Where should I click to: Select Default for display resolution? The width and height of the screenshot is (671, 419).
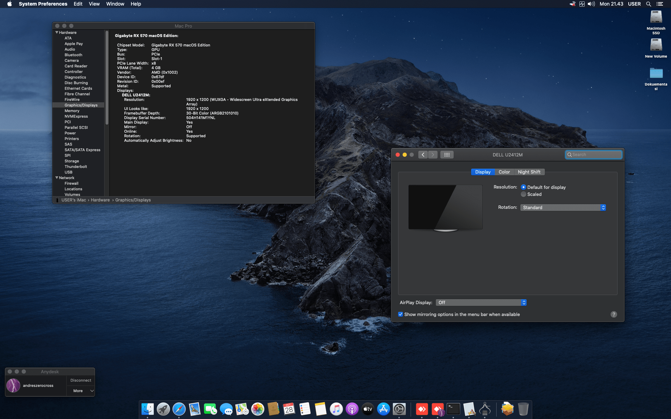[x=523, y=187]
